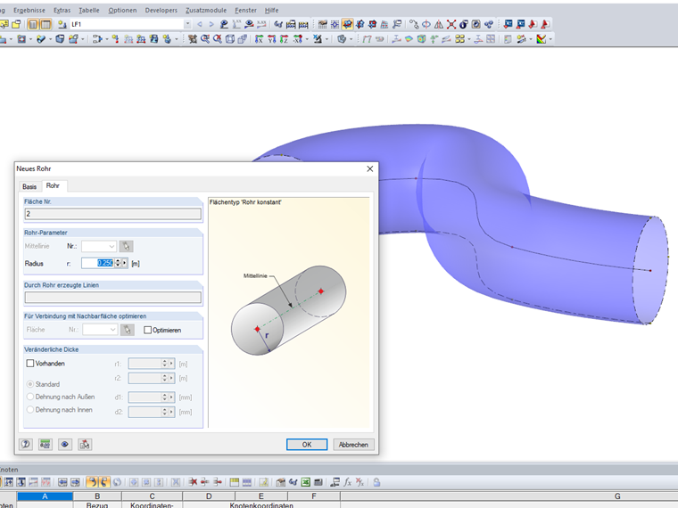Open the Zusatzmodule menu
This screenshot has width=678, height=508.
coord(206,10)
